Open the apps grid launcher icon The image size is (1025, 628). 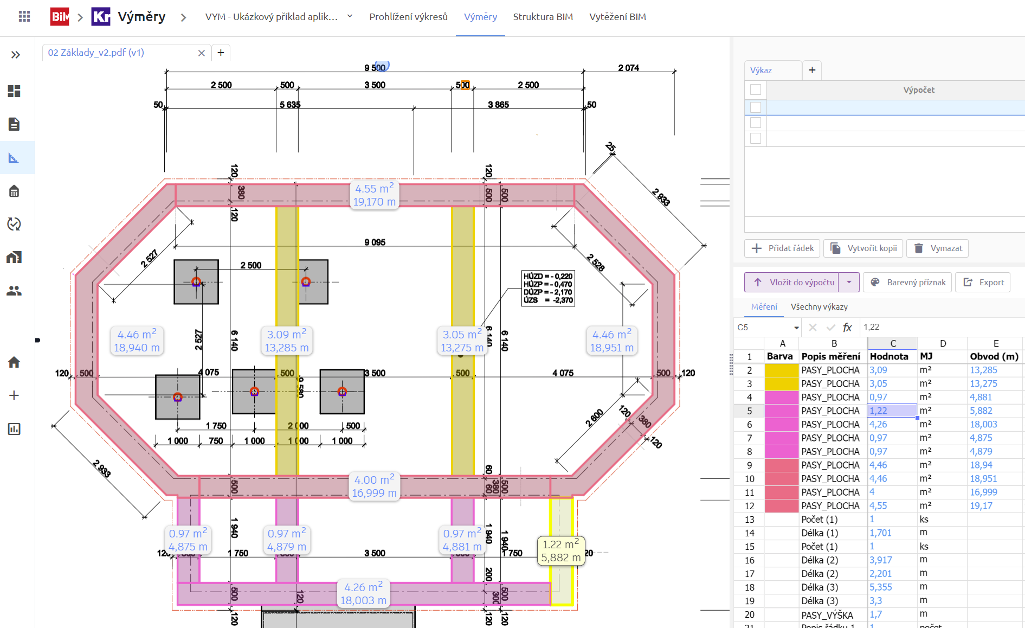[x=24, y=17]
